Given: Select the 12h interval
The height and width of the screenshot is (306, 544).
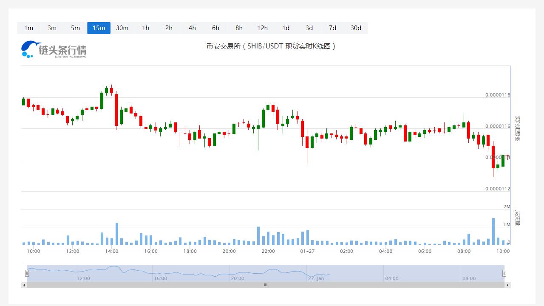Looking at the screenshot, I should [262, 28].
